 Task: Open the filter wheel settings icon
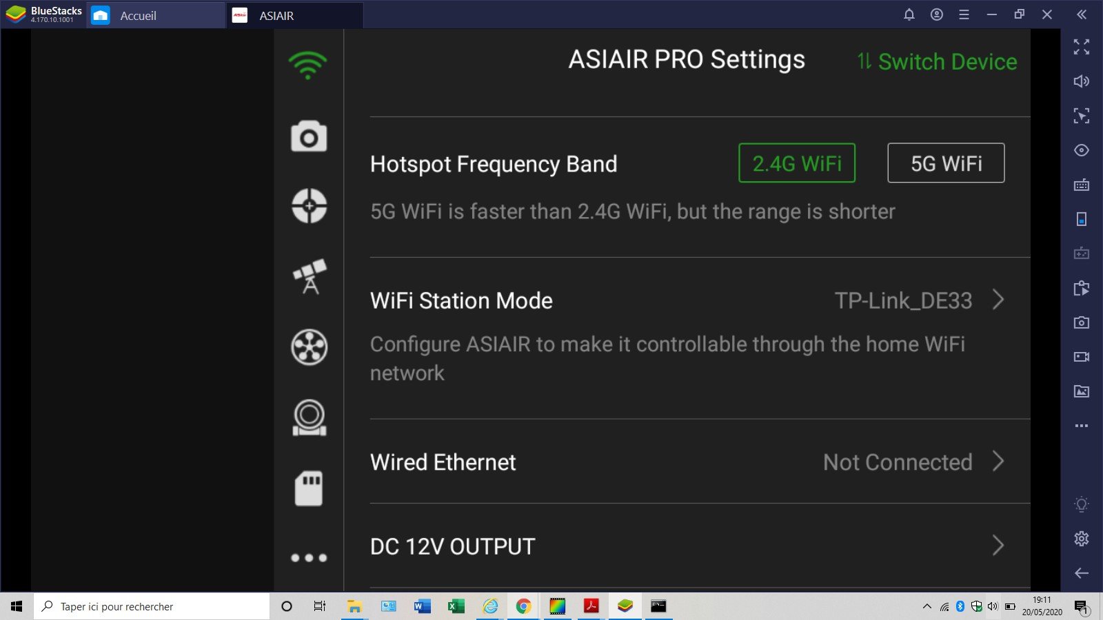(x=309, y=347)
